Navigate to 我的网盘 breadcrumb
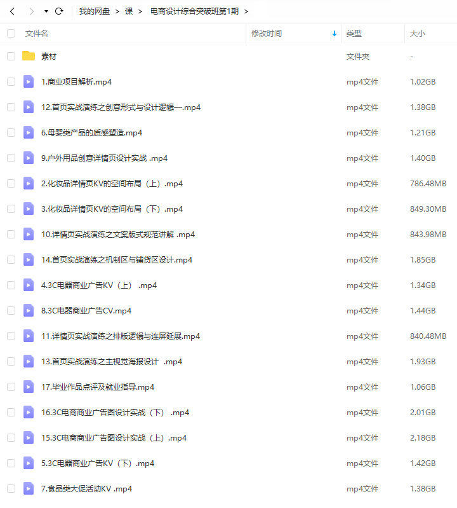 coord(95,11)
